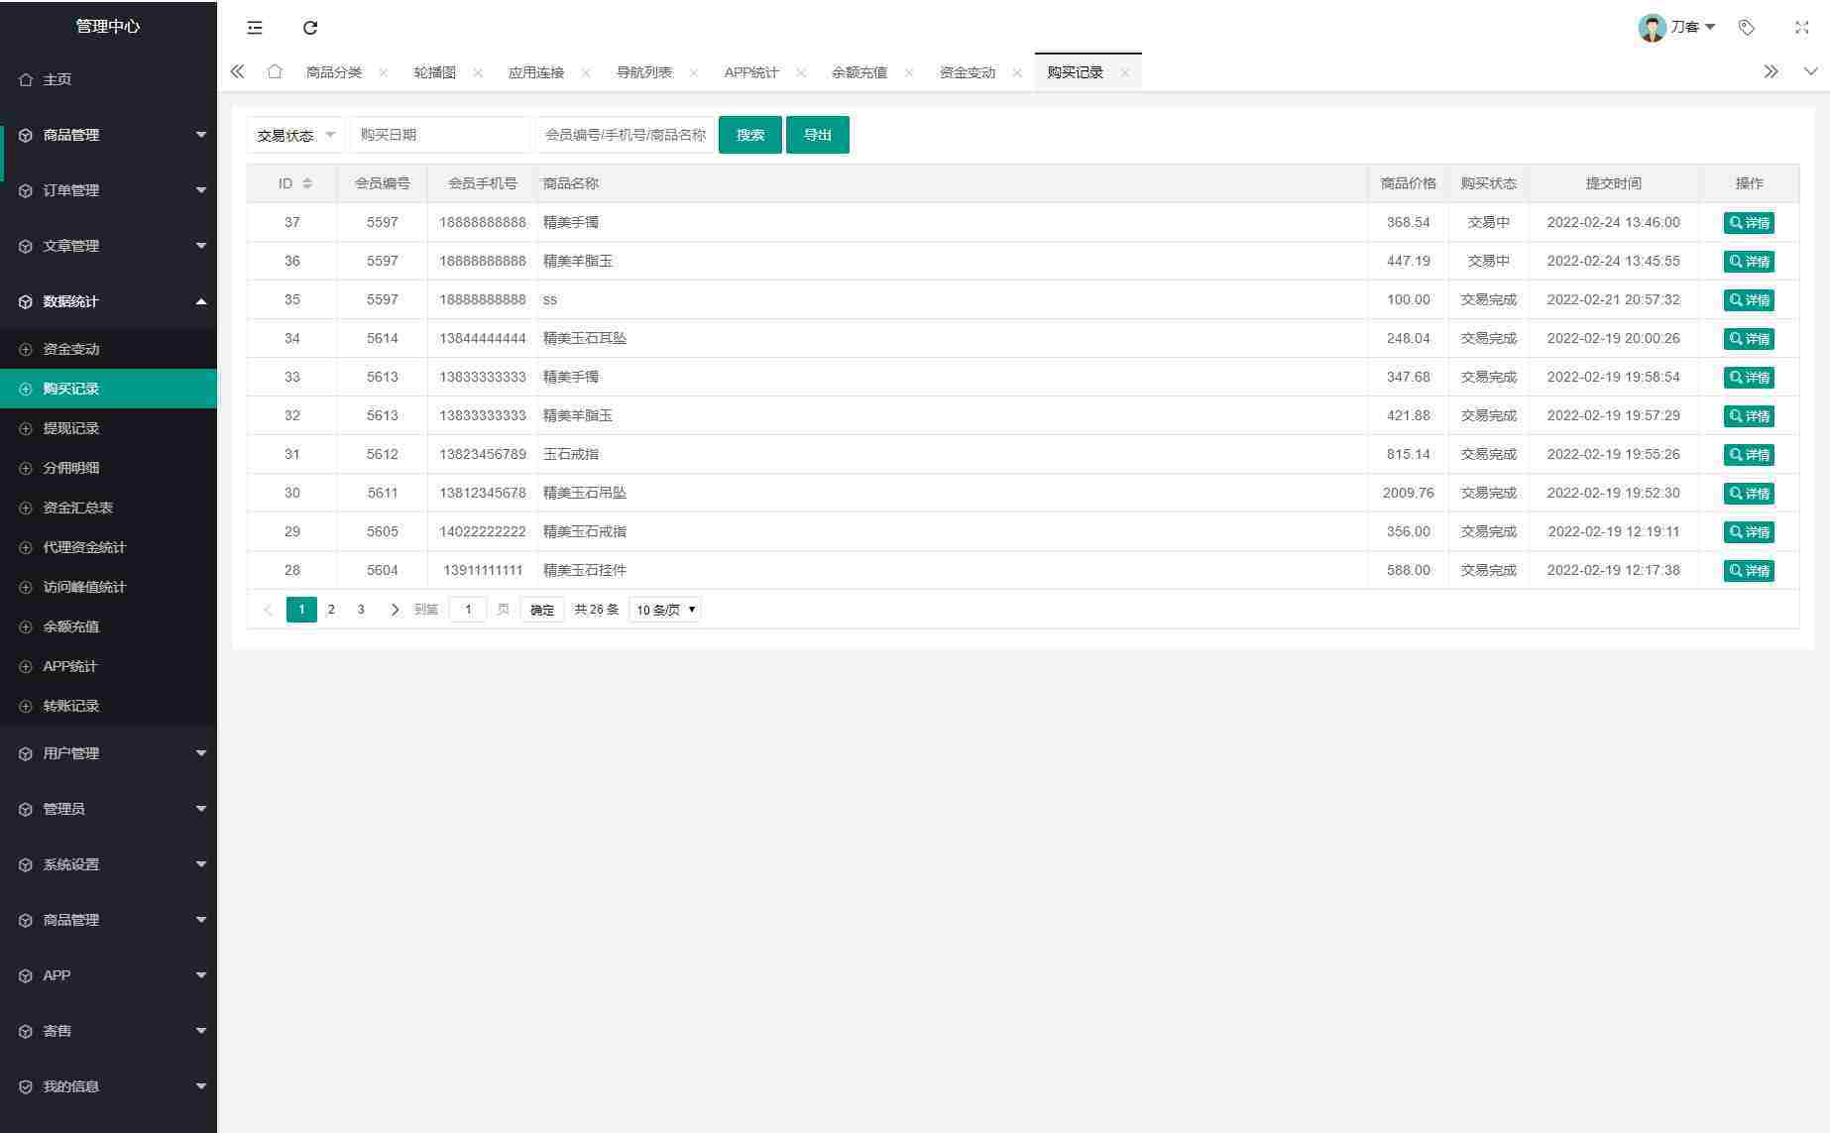The height and width of the screenshot is (1133, 1830).
Task: Expand the 管理员 sidebar menu
Action: pyautogui.click(x=108, y=809)
